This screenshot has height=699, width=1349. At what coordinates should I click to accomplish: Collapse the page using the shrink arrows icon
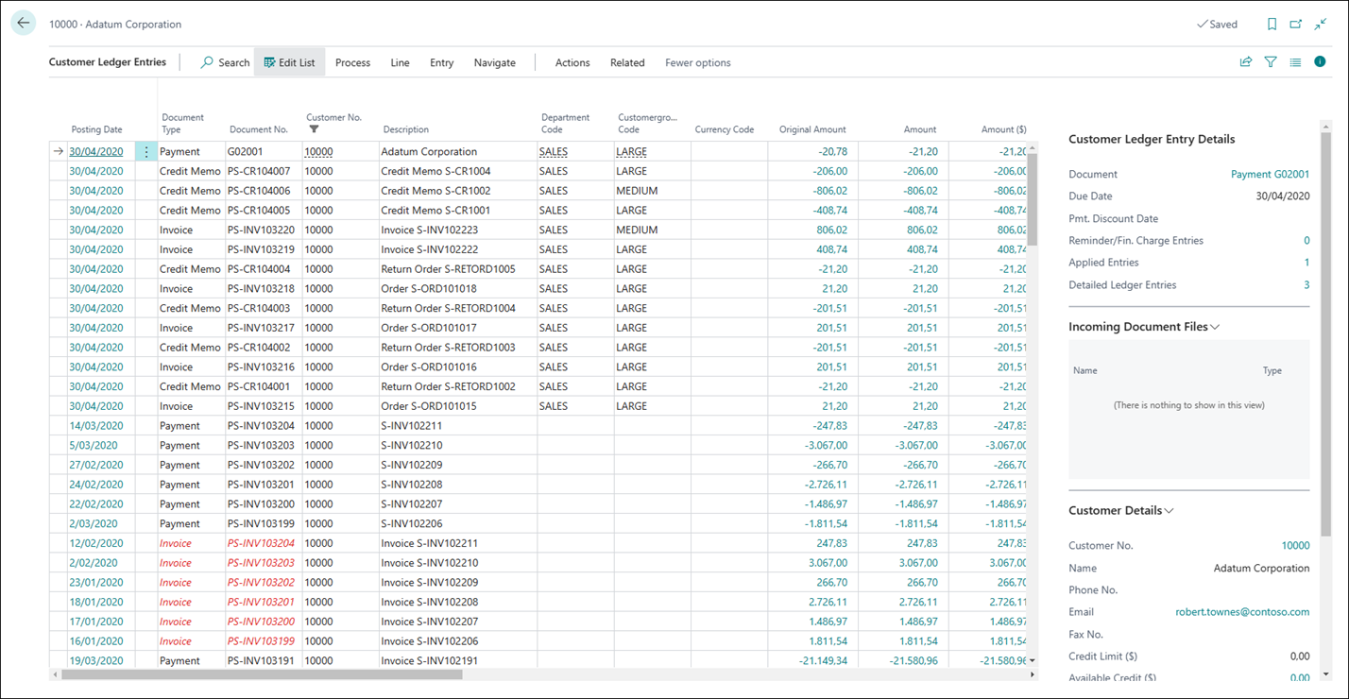[x=1320, y=24]
